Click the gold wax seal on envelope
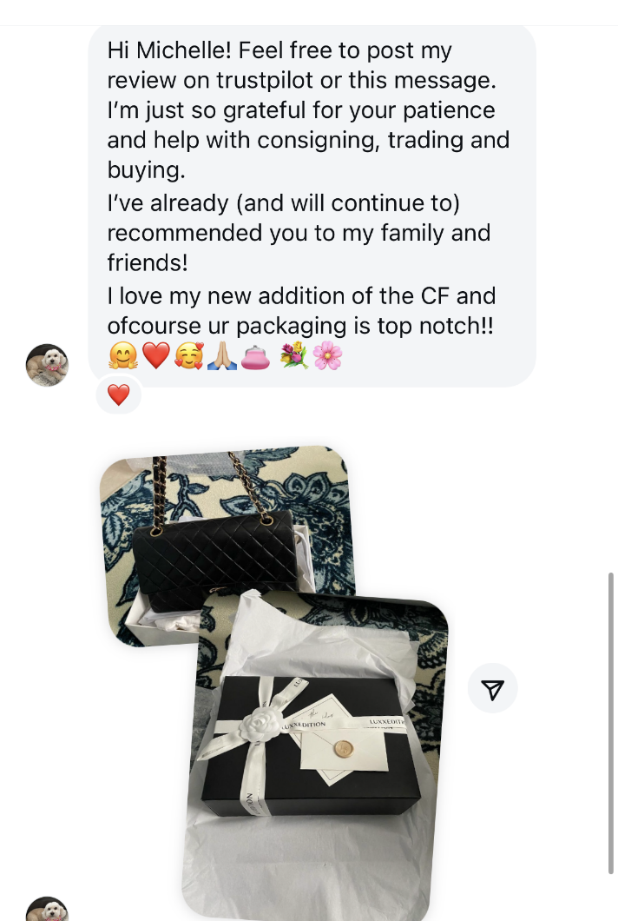618x921 pixels. click(344, 748)
